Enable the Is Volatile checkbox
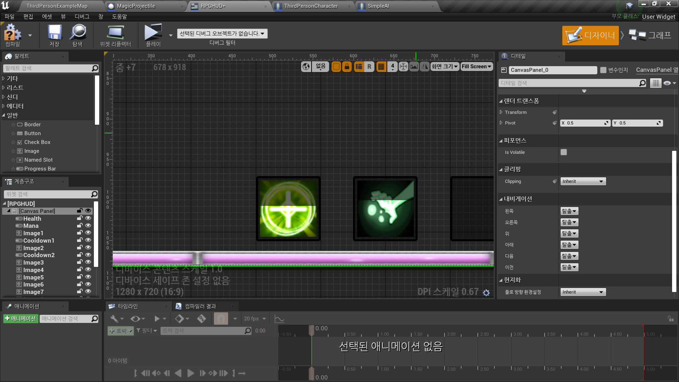 pos(564,152)
